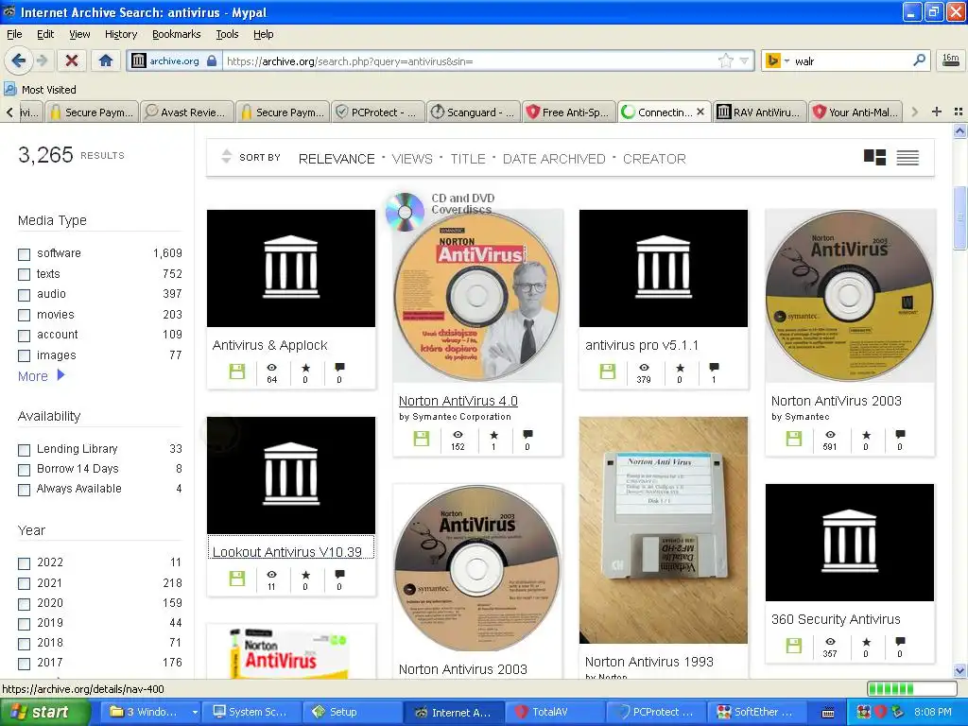This screenshot has width=968, height=726.
Task: Switch to the Scanguard tab
Action: [x=473, y=112]
